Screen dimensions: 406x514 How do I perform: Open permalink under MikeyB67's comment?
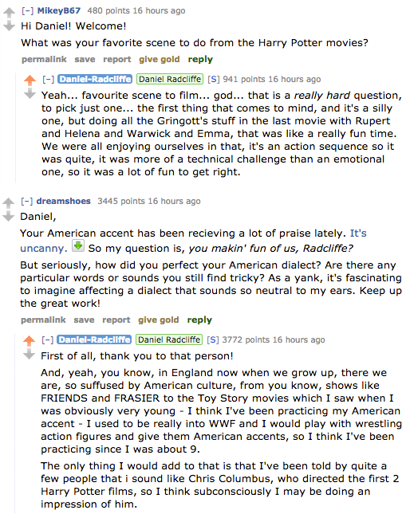click(x=44, y=59)
